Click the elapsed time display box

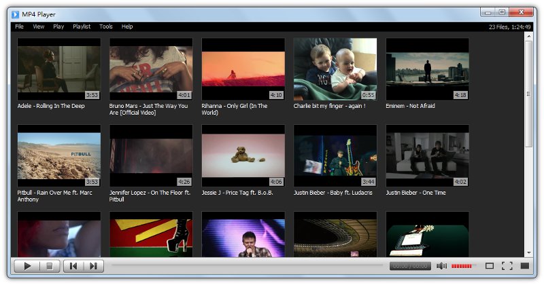point(411,266)
